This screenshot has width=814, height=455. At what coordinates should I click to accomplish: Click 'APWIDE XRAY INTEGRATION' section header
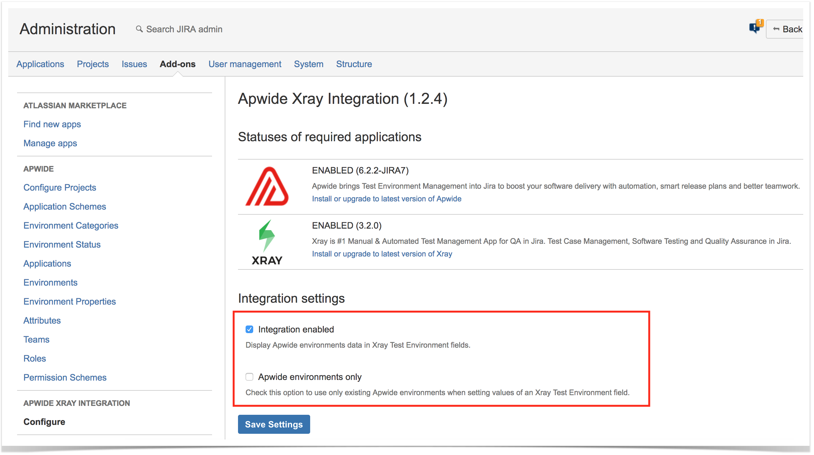tap(77, 403)
